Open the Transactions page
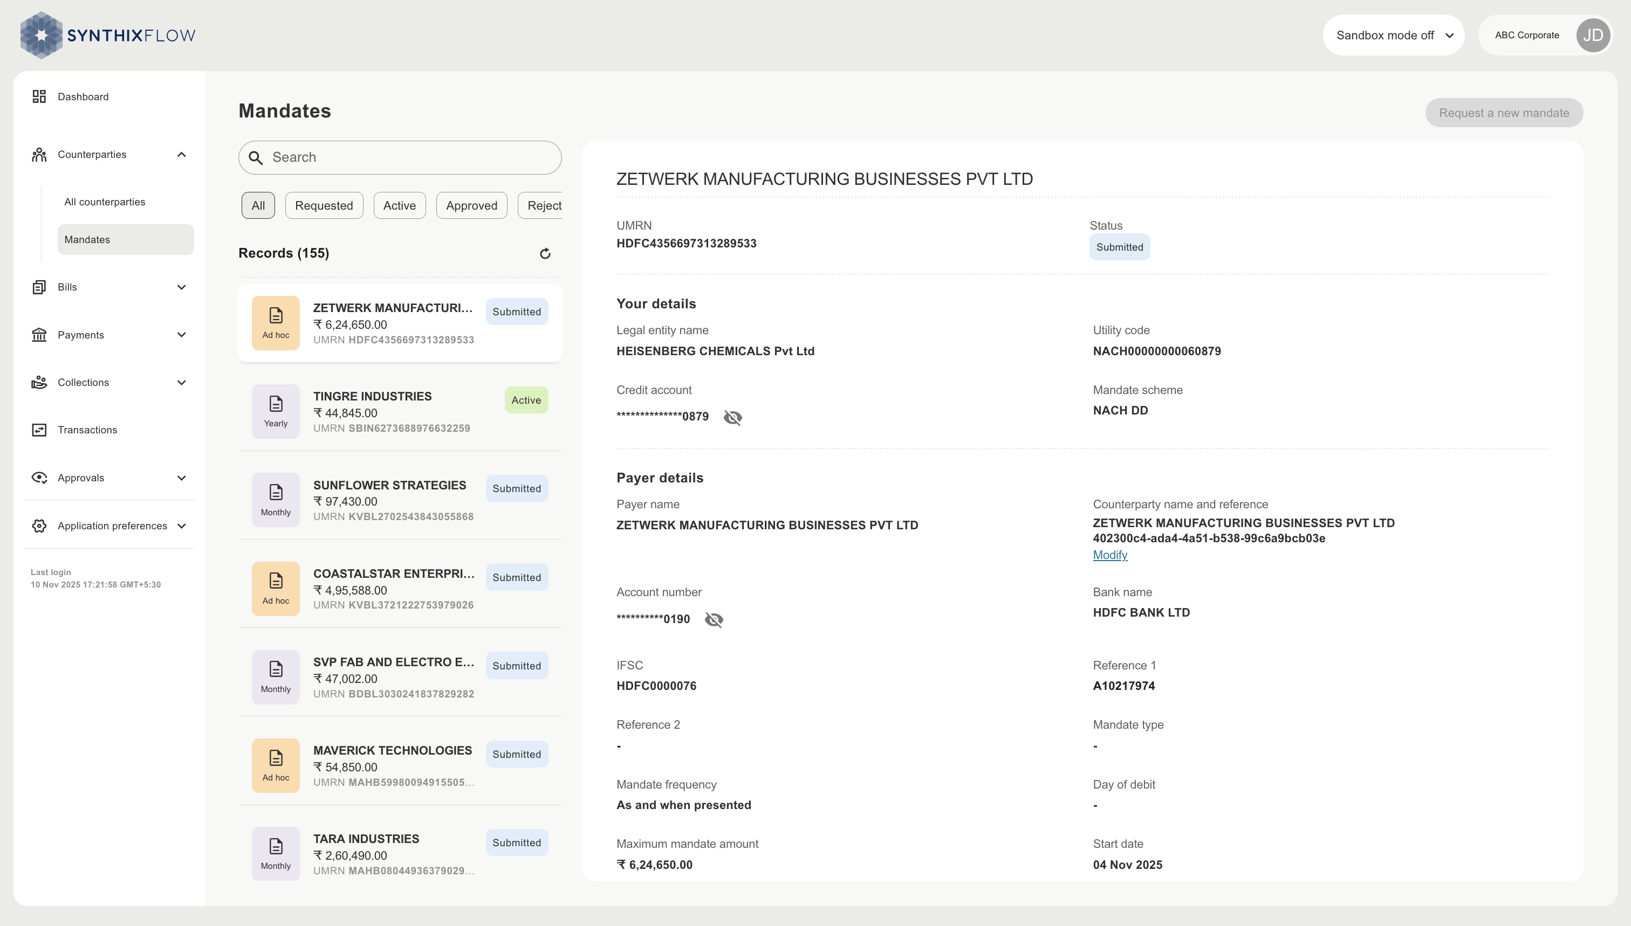The width and height of the screenshot is (1631, 926). [87, 430]
